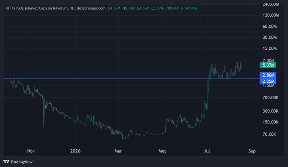The width and height of the screenshot is (288, 167).
Task: Click the 15.00M price axis label
Action: click(x=269, y=48)
